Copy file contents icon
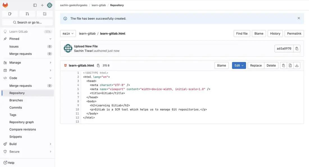309x167 pixels. click(284, 65)
